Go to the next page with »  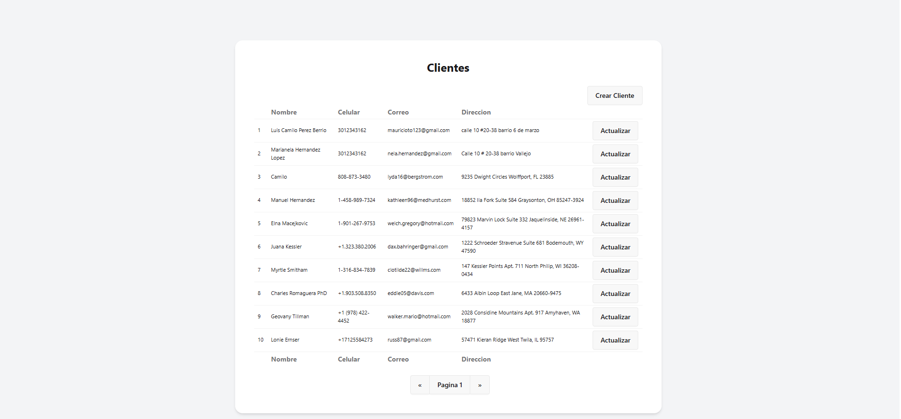[479, 385]
